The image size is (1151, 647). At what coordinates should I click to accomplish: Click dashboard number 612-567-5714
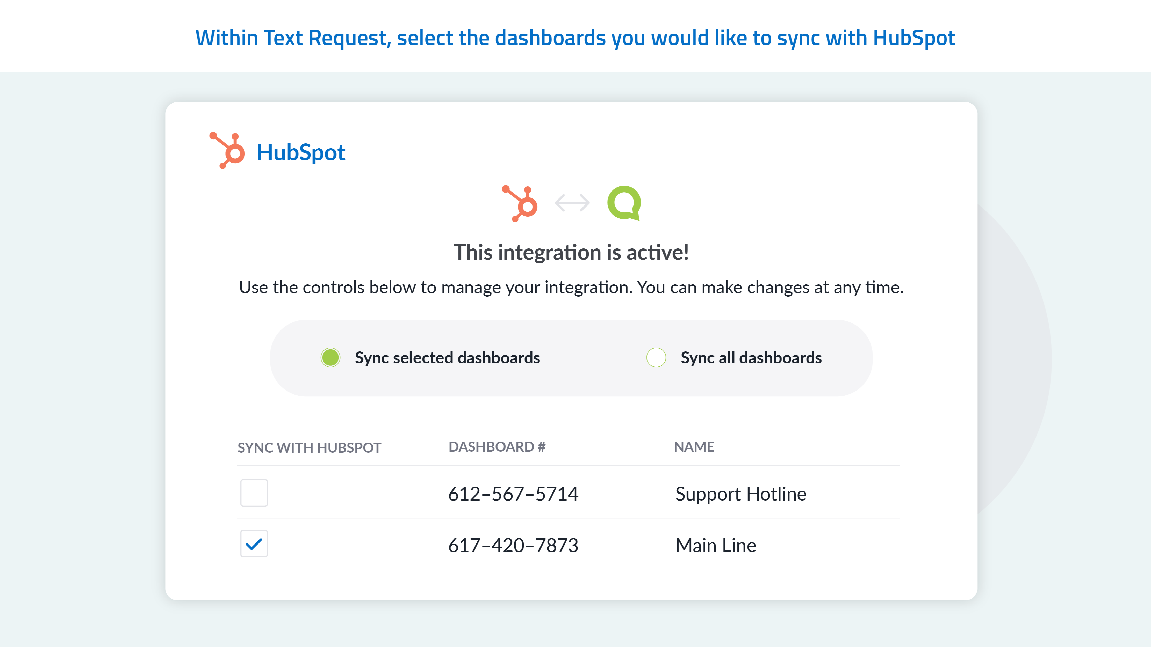[x=513, y=494]
